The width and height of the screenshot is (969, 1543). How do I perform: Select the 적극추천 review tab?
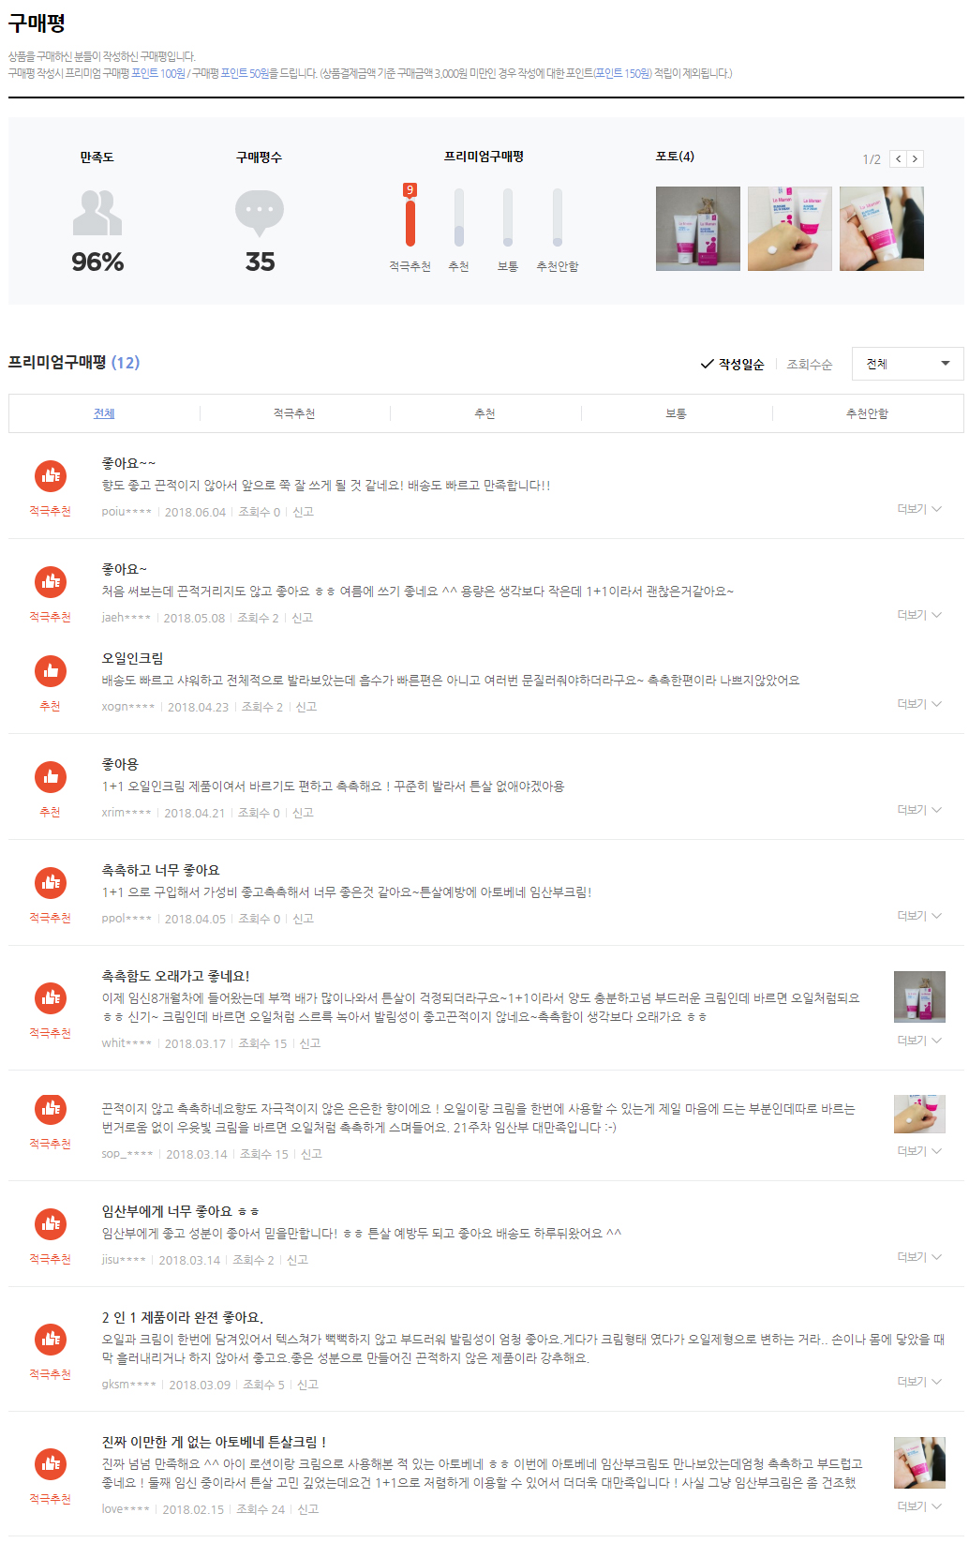[x=294, y=413]
